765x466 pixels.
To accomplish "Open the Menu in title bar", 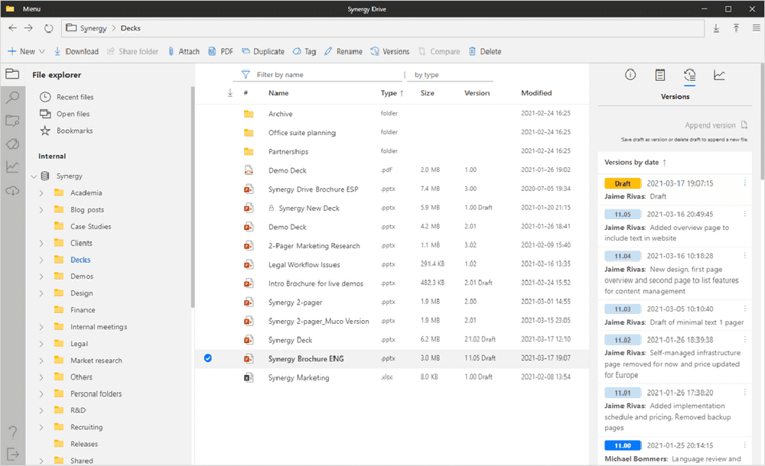I will (x=31, y=8).
